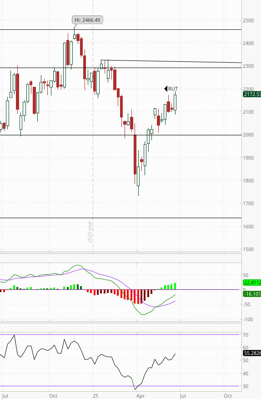Click the 1800 price axis label
This screenshot has width=261, height=399.
tap(248, 181)
